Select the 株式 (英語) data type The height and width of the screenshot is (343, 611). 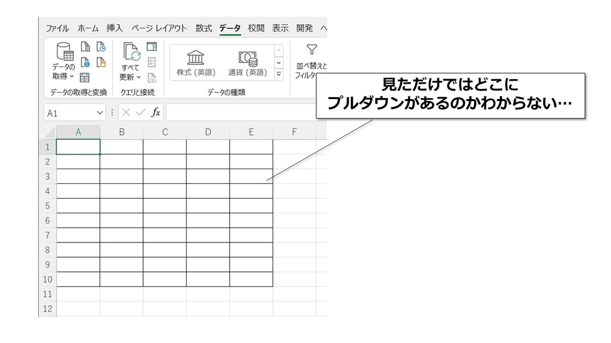tap(195, 58)
